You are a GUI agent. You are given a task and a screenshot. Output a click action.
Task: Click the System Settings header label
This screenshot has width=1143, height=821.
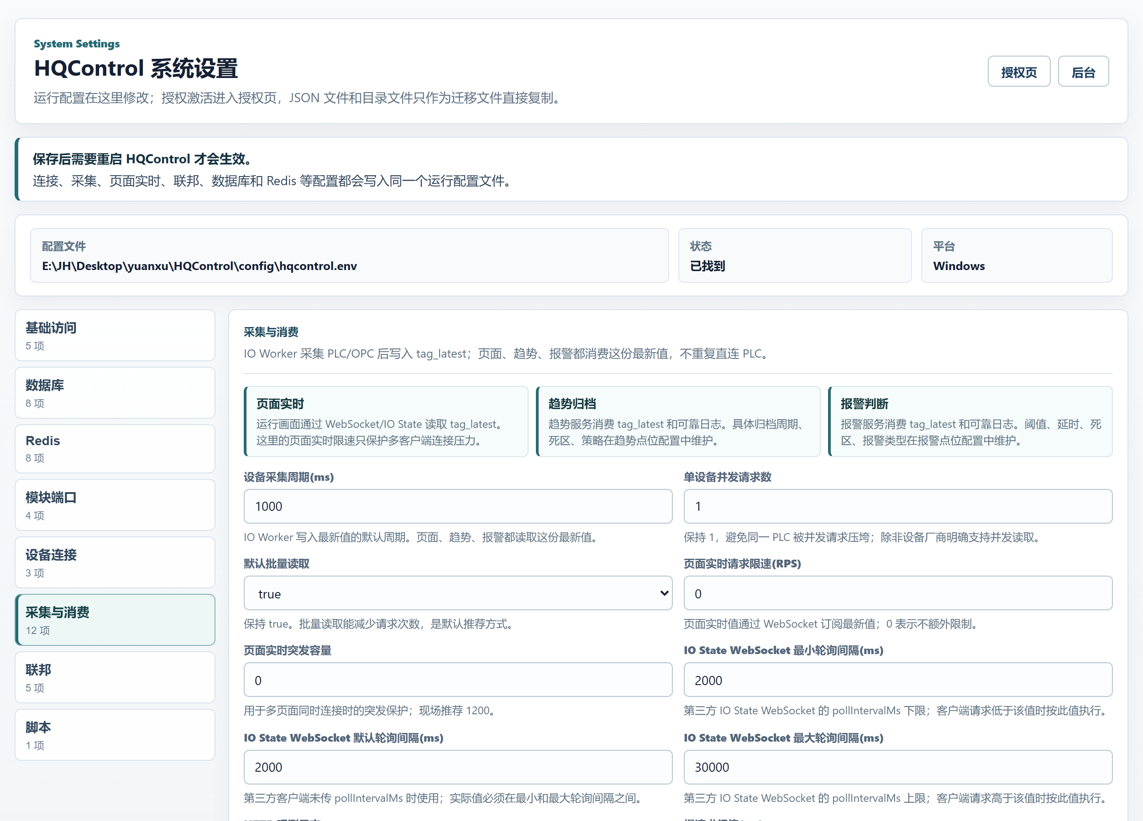point(77,44)
